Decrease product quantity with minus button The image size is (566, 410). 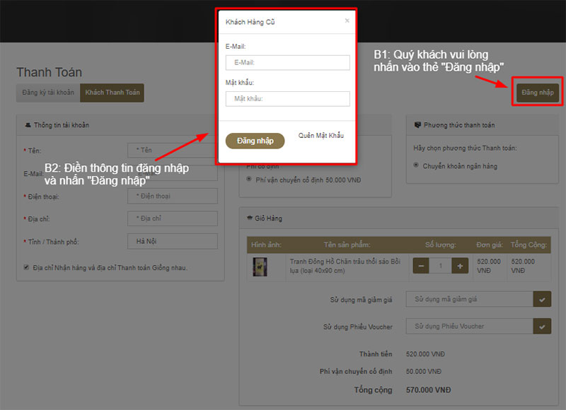pyautogui.click(x=420, y=266)
